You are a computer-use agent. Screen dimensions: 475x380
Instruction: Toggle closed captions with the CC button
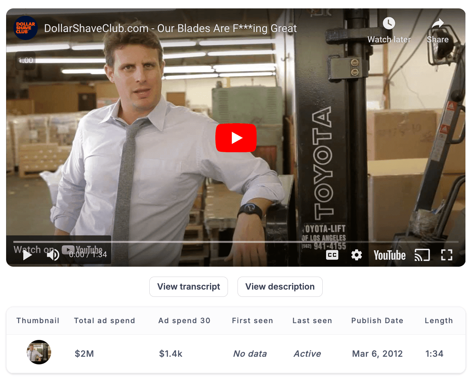[x=332, y=255]
